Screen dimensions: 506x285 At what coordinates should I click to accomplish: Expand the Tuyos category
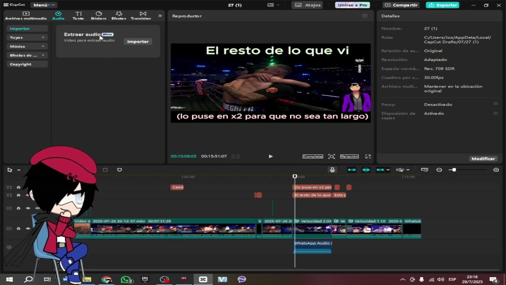(x=27, y=37)
